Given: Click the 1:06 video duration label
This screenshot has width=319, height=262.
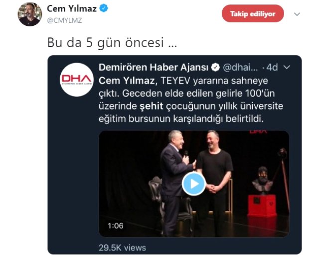Looking at the screenshot, I should click(115, 226).
